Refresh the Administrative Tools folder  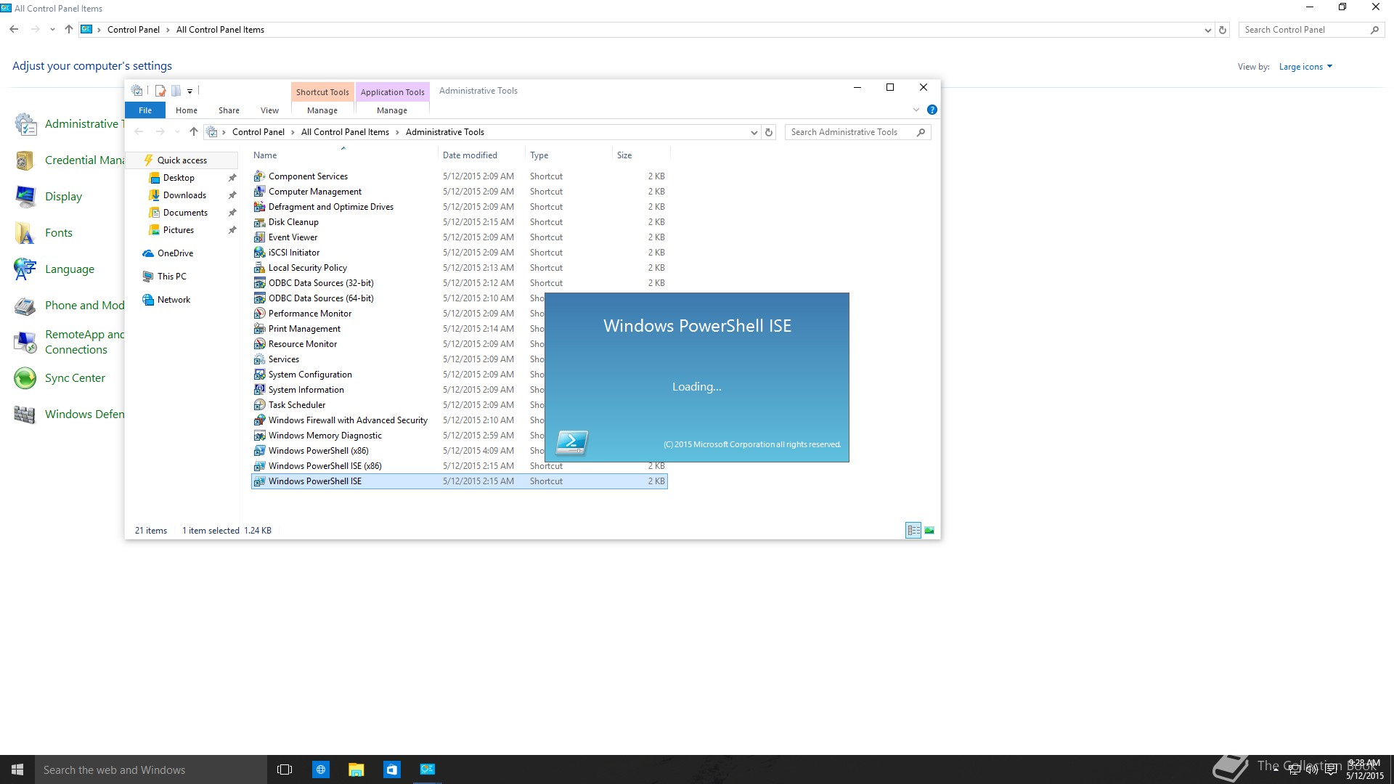769,132
